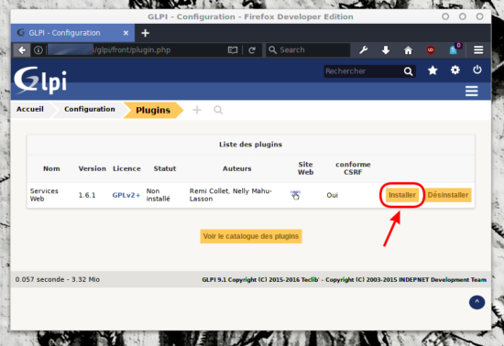Close the GLPI - Configuration tab

pos(126,33)
